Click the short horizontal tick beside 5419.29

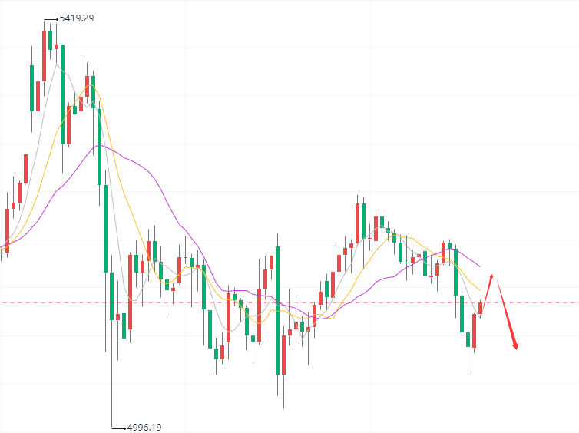point(52,18)
